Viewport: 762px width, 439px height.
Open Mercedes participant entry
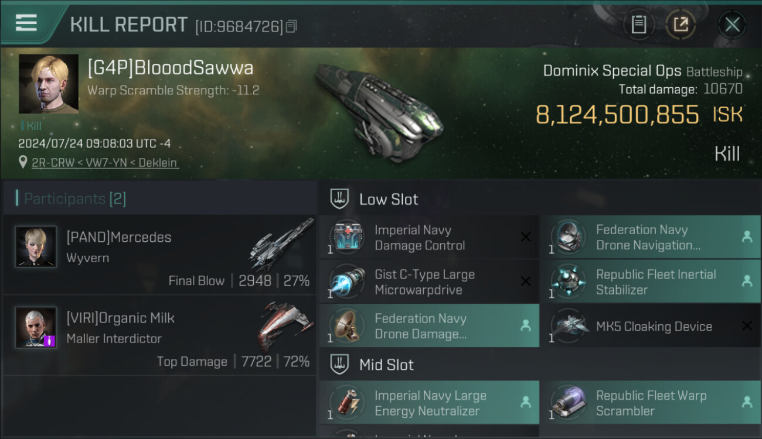pos(160,255)
